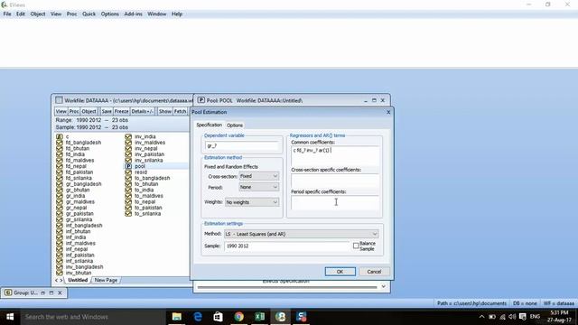Switch to the Options tab

(235, 125)
